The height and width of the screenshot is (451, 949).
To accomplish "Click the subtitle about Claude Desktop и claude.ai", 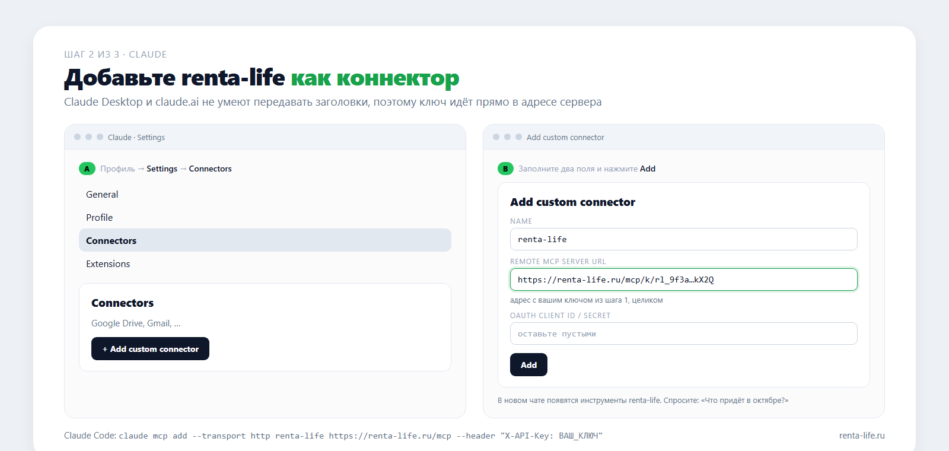I will tap(333, 102).
